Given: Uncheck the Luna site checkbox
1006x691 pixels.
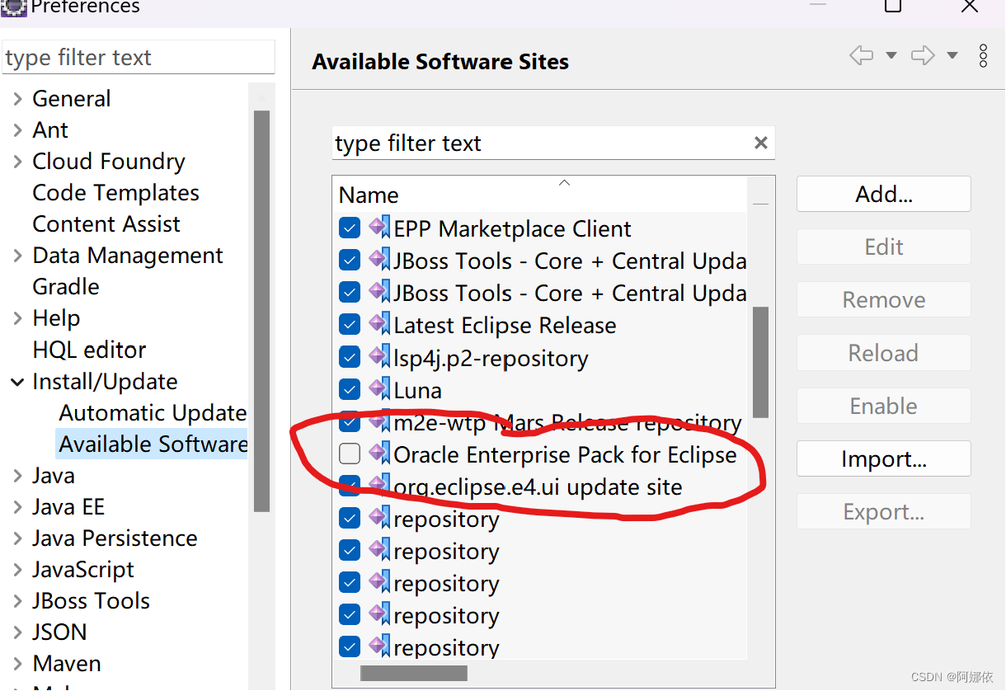Looking at the screenshot, I should coord(350,389).
